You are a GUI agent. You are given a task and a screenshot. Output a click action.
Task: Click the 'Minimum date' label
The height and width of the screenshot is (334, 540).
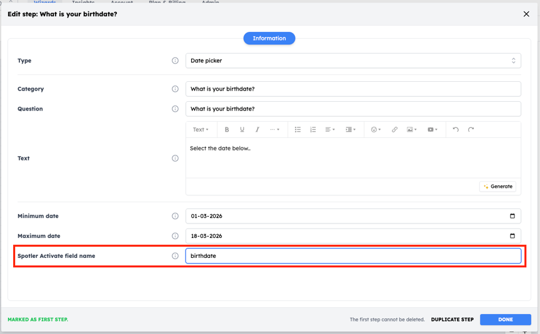coord(38,216)
